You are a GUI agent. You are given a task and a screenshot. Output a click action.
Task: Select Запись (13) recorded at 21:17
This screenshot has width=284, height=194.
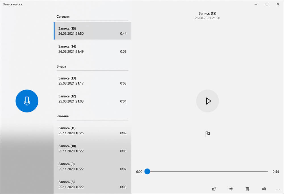click(92, 81)
